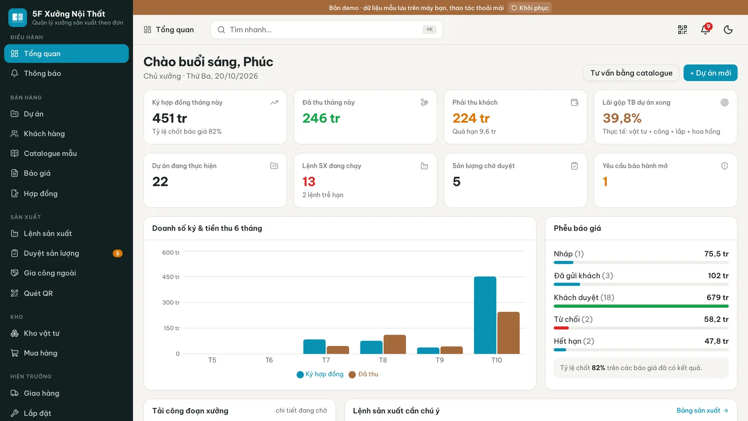Open Catalogue mẫu in sidebar
The image size is (748, 421).
click(66, 153)
